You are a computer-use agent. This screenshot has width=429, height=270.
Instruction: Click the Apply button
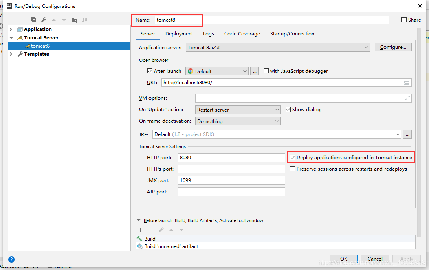click(x=407, y=259)
